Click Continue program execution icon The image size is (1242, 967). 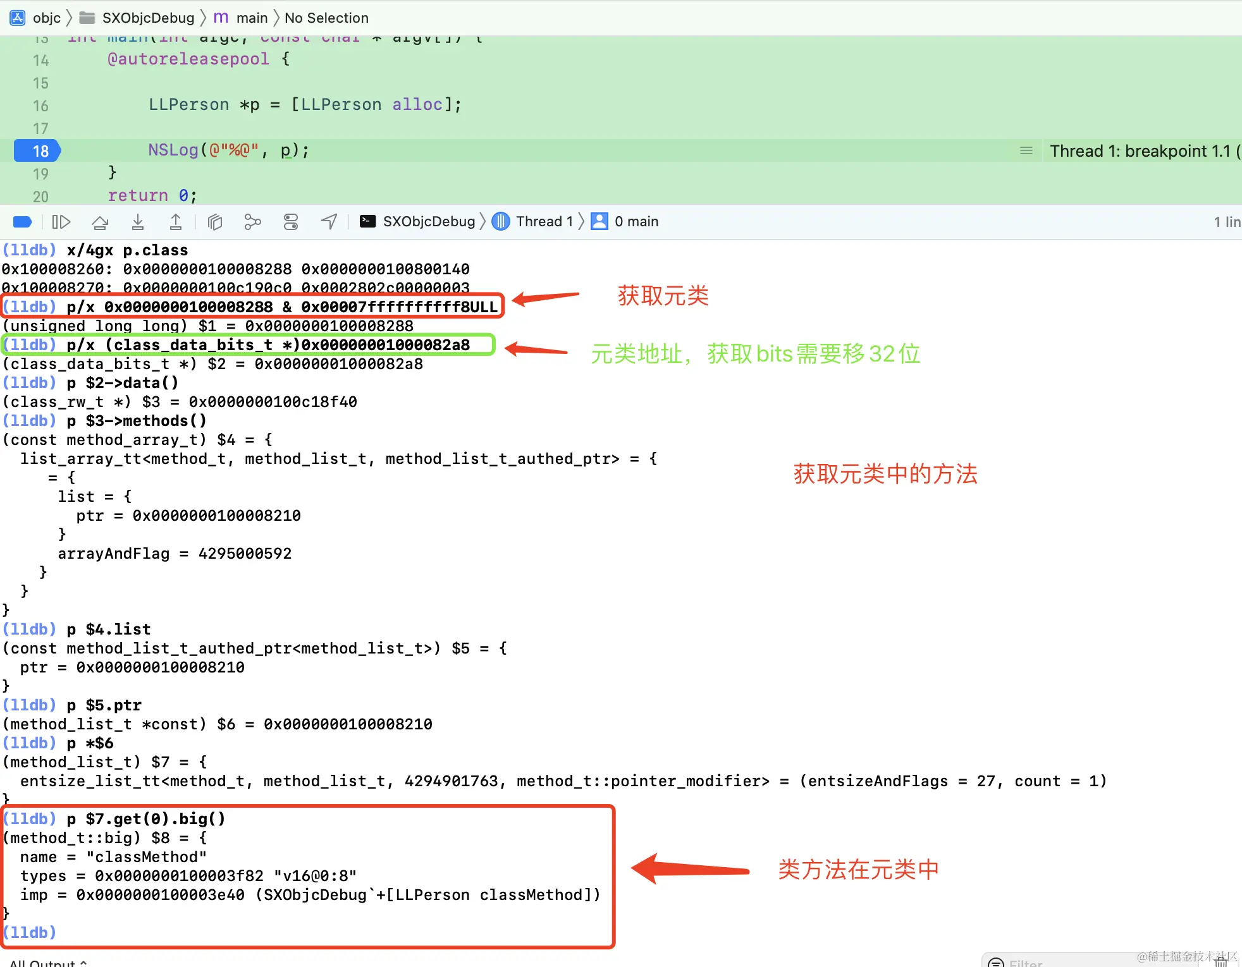[x=61, y=222]
